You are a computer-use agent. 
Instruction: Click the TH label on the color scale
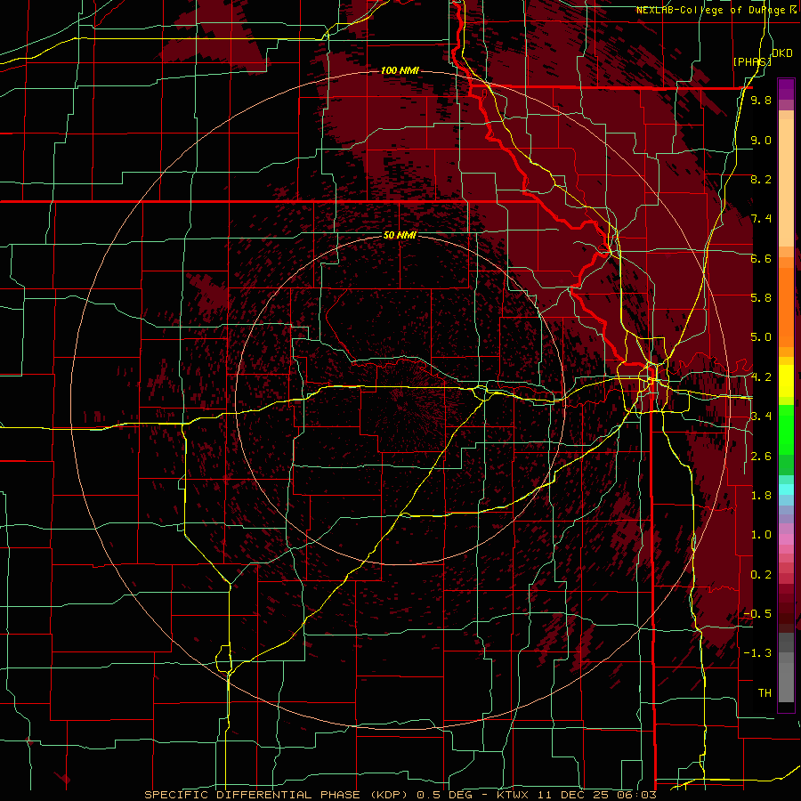coord(765,693)
